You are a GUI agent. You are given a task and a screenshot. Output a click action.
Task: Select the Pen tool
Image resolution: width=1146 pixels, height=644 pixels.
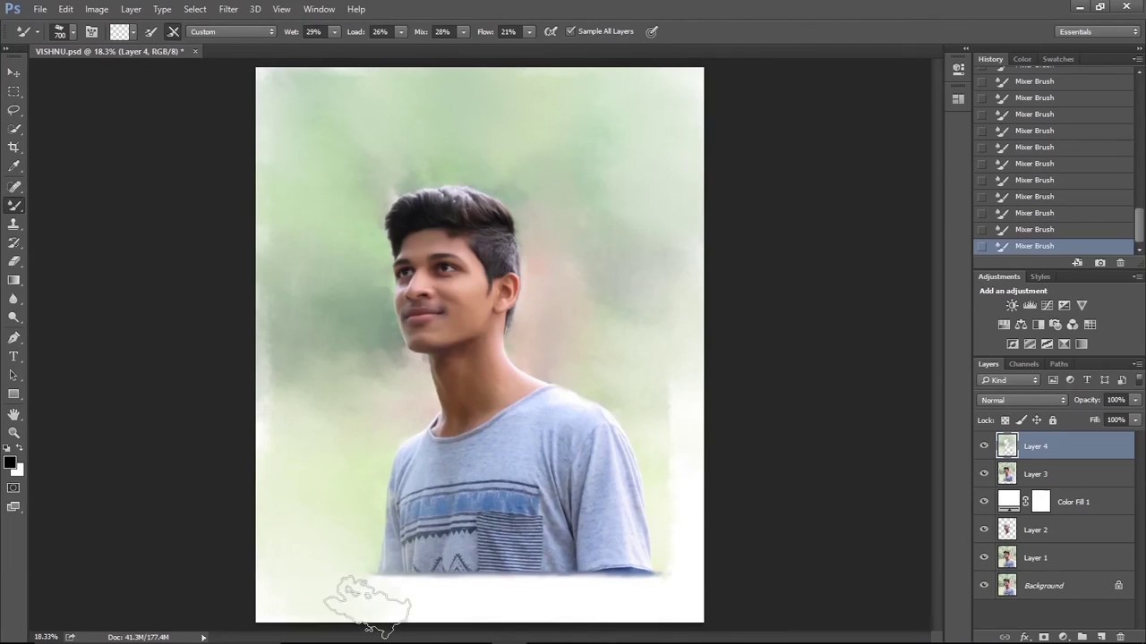pos(13,337)
